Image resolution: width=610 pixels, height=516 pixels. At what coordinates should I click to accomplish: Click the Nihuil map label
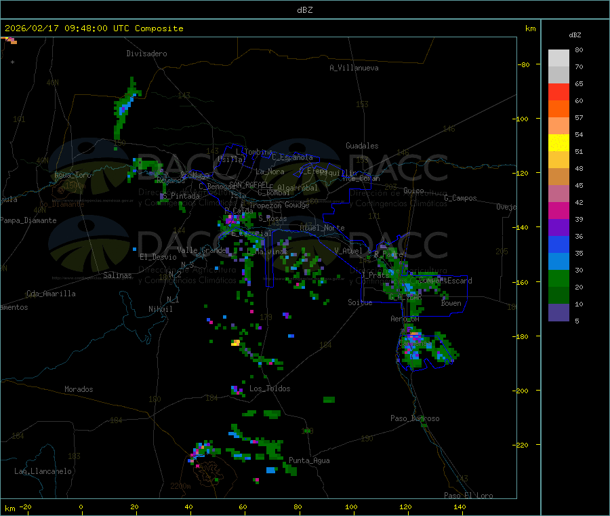161,309
